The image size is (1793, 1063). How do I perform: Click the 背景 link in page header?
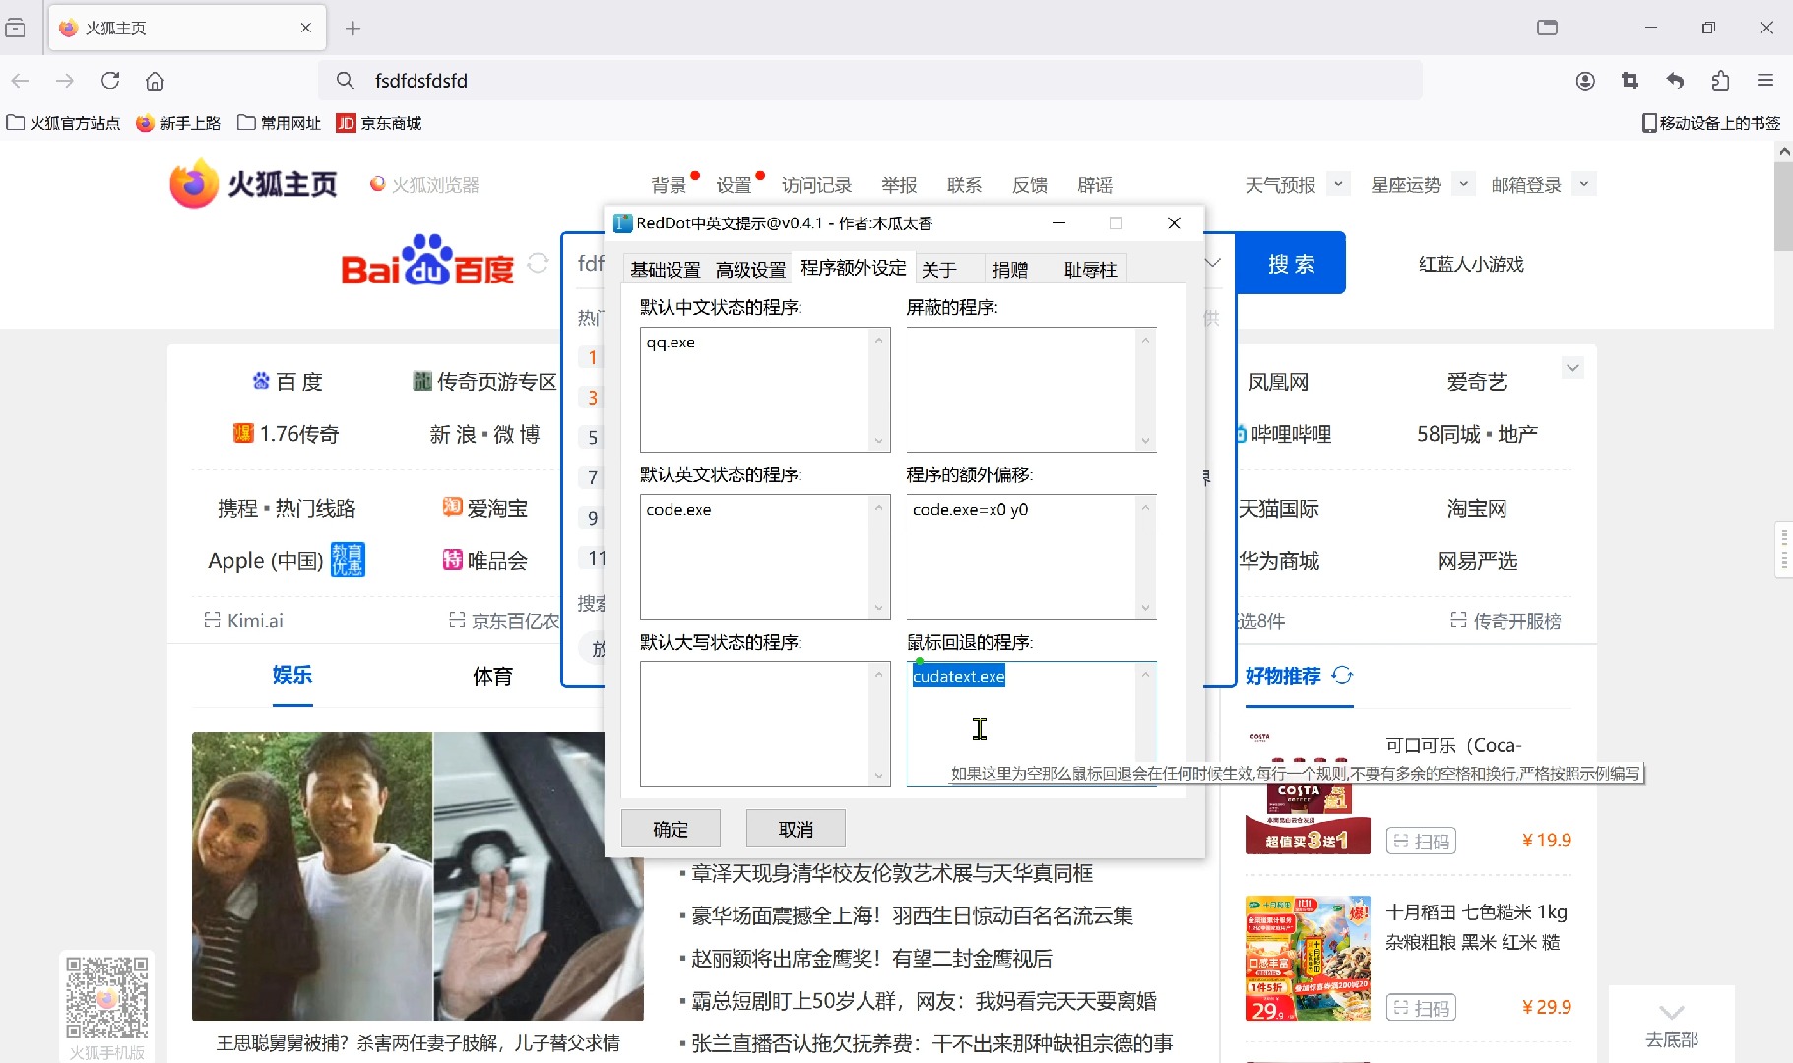[x=669, y=185]
